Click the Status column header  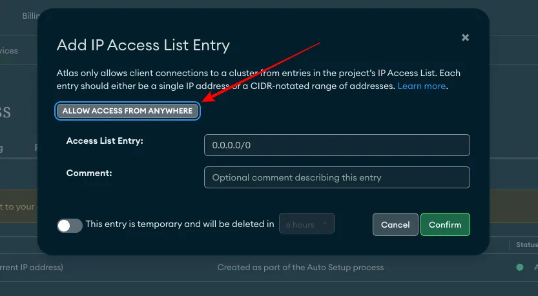[x=526, y=245]
